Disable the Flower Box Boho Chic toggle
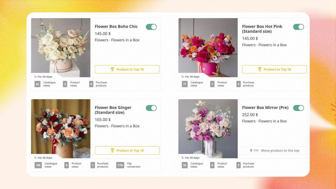 pyautogui.click(x=151, y=27)
